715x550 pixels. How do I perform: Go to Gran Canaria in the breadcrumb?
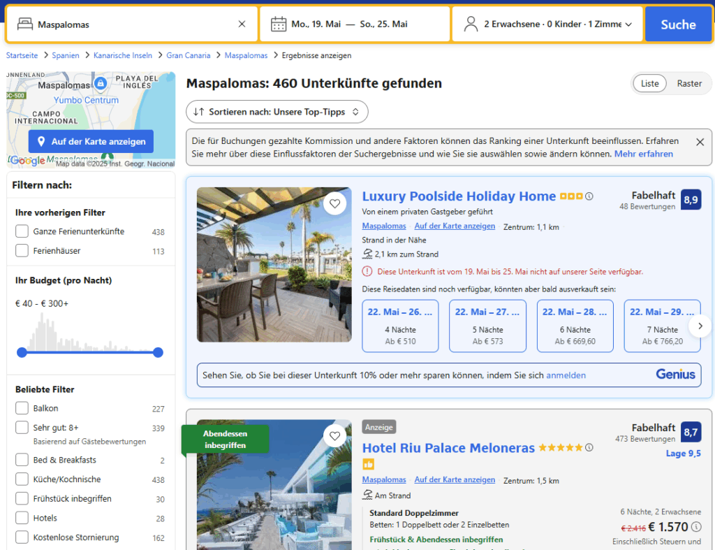(x=188, y=55)
